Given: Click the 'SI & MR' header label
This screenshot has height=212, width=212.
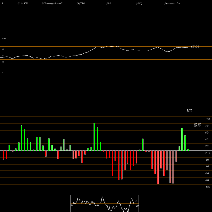Looking at the screenshot, I should coord(22,3).
